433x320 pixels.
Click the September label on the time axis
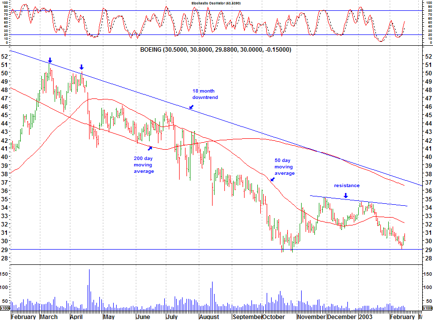[x=247, y=317]
